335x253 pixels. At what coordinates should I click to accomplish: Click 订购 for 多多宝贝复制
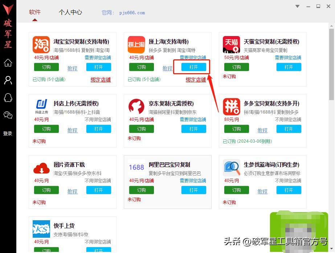click(236, 129)
